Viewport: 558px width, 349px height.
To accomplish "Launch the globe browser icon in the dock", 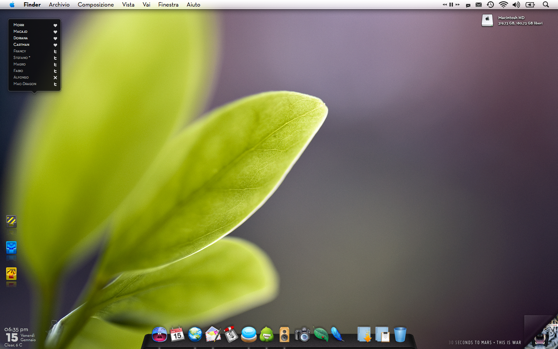I will [195, 335].
